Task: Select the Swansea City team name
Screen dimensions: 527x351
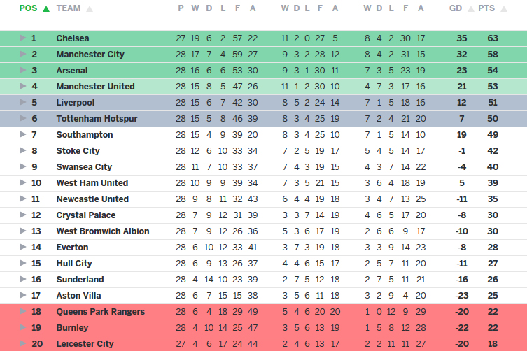Action: click(x=84, y=166)
